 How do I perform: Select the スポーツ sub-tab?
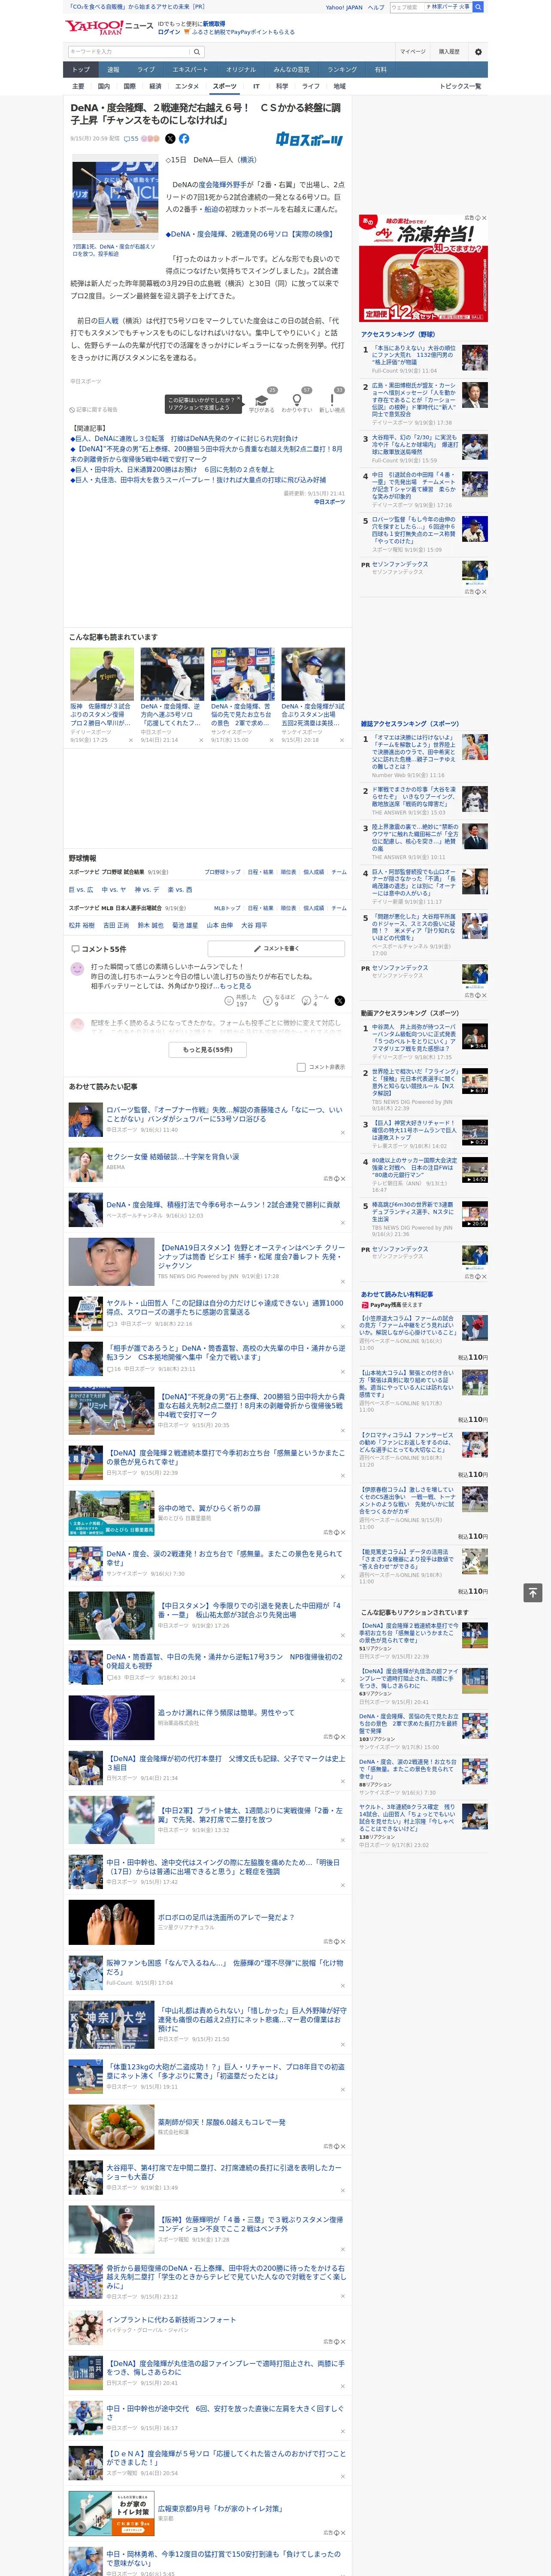(x=225, y=86)
